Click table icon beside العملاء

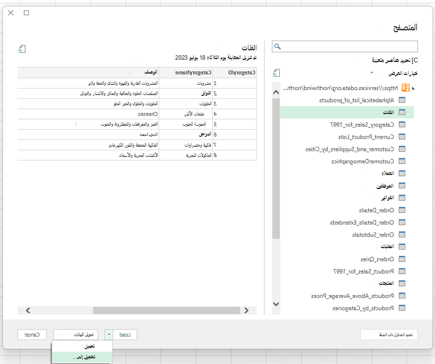click(x=402, y=173)
